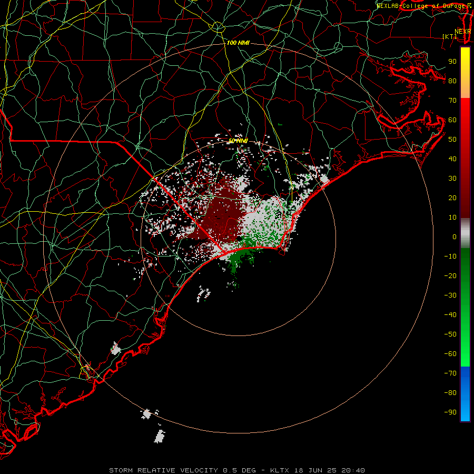Click the 0 value on the velocity scale

[x=455, y=236]
